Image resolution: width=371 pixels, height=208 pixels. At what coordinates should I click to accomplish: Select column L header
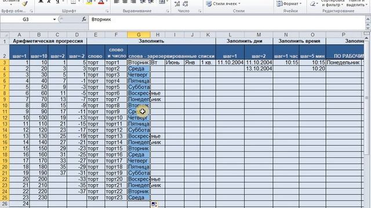[x=230, y=35]
